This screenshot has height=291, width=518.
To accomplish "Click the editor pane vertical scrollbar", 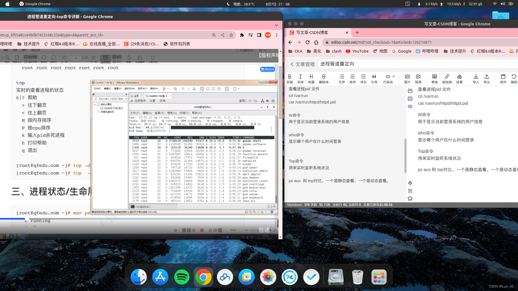I will pyautogui.click(x=405, y=156).
